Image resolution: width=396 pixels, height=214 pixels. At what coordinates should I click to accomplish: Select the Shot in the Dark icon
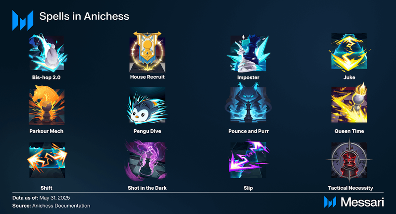pos(146,160)
